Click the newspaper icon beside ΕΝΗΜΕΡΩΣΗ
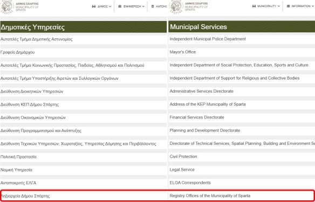Image resolution: width=315 pixels, height=202 pixels. [x=120, y=6]
